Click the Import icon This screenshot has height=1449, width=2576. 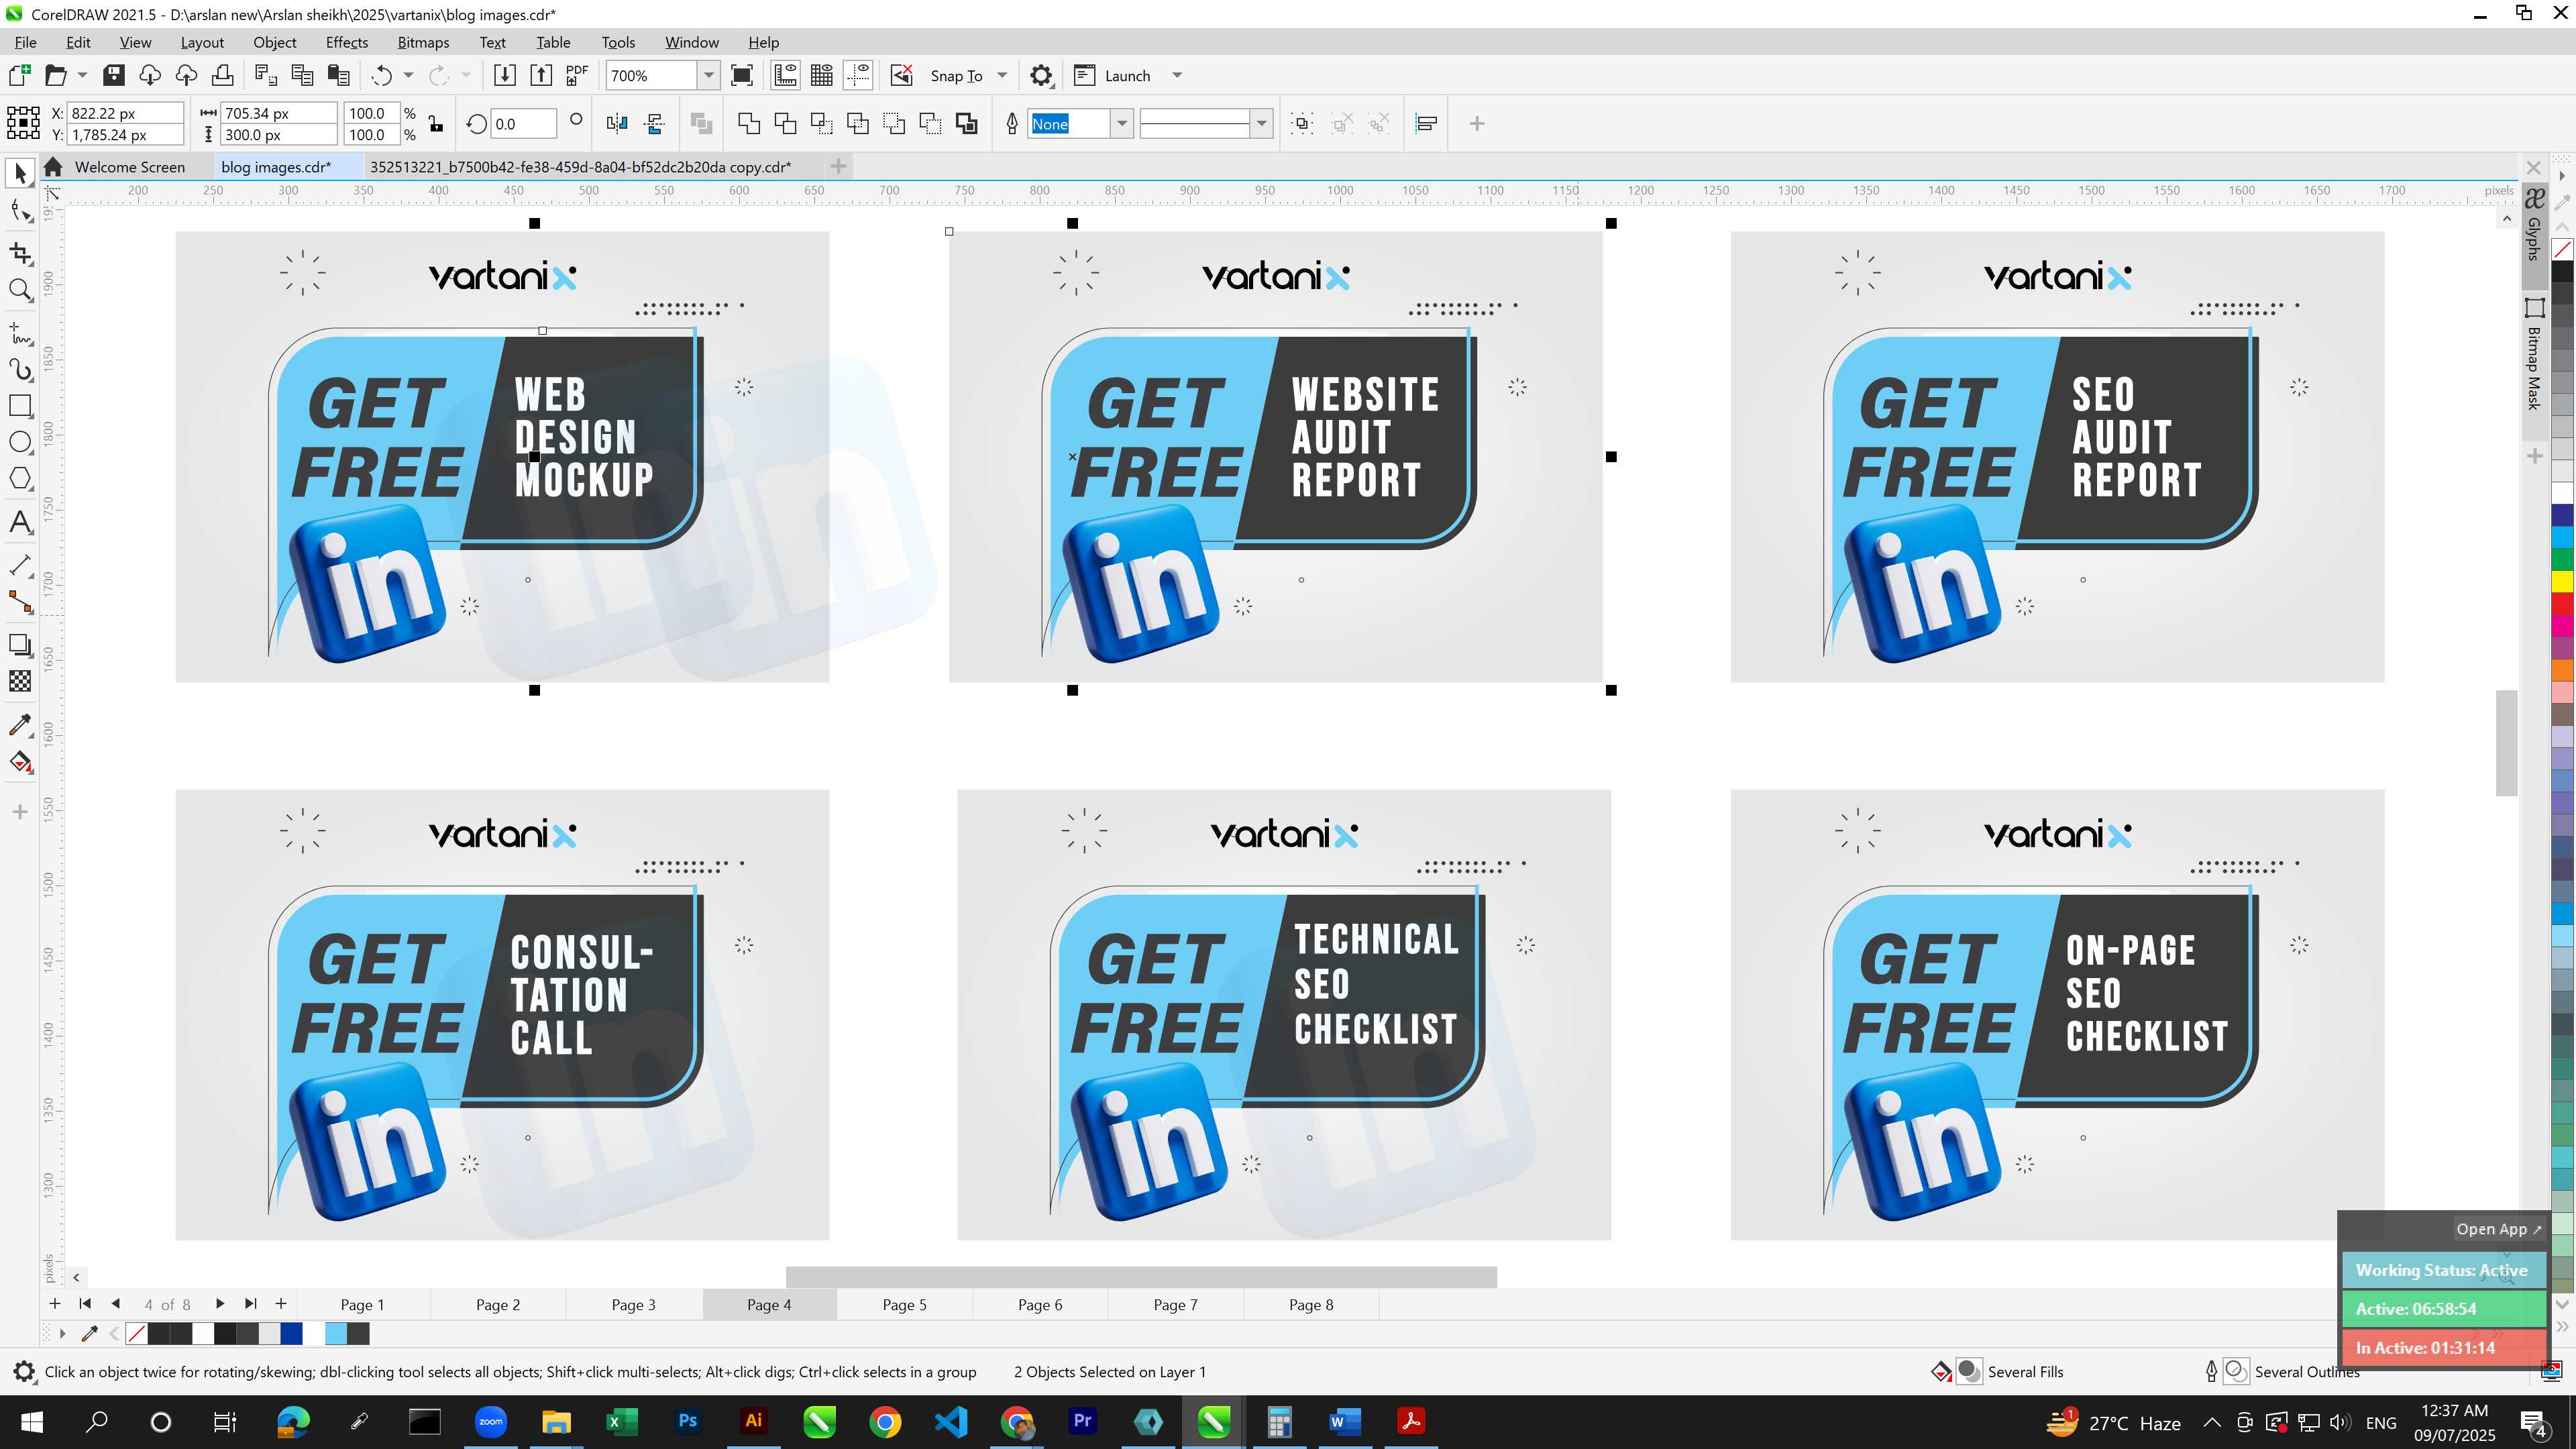(505, 75)
